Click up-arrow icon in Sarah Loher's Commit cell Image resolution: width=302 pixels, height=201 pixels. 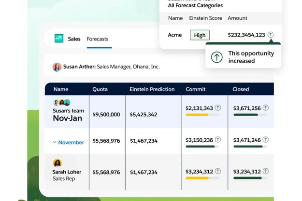point(218,171)
